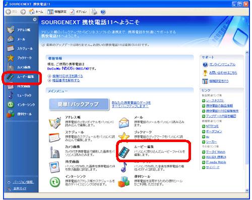Click the update status message text
This screenshot has width=252, height=200.
pos(98,45)
